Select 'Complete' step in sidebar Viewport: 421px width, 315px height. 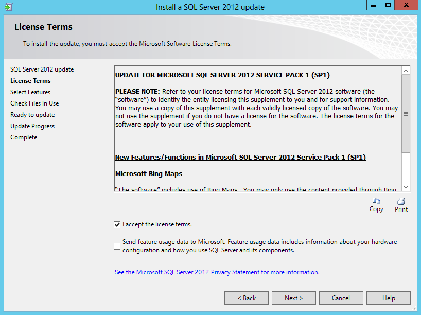pyautogui.click(x=24, y=137)
